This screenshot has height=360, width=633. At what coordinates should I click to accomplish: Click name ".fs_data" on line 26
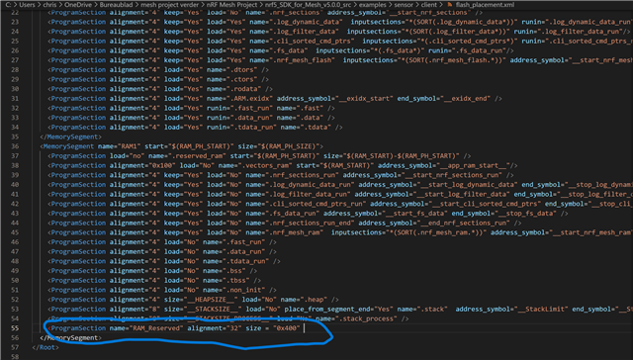(290, 50)
